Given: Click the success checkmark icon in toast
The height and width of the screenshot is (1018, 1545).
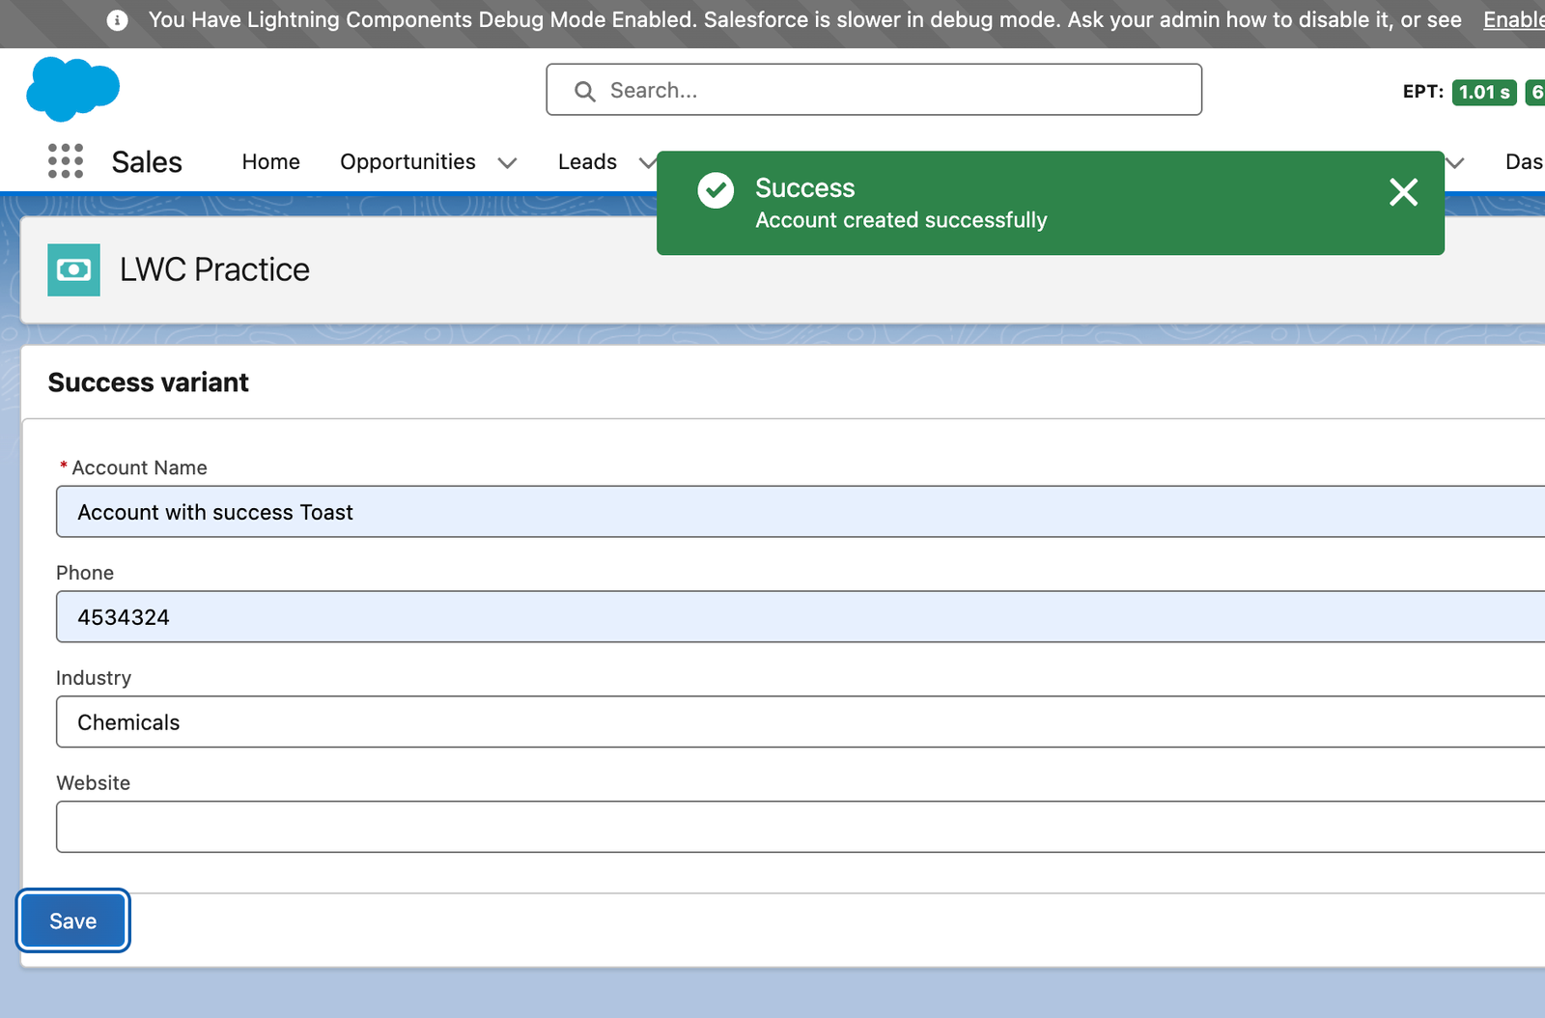Looking at the screenshot, I should point(716,190).
